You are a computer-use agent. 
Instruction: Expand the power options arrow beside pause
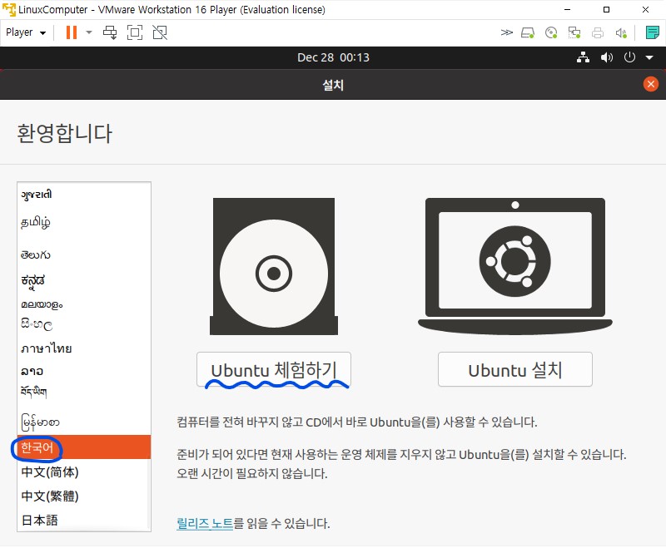click(89, 32)
